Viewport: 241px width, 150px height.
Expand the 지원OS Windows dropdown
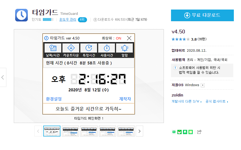[203, 85]
